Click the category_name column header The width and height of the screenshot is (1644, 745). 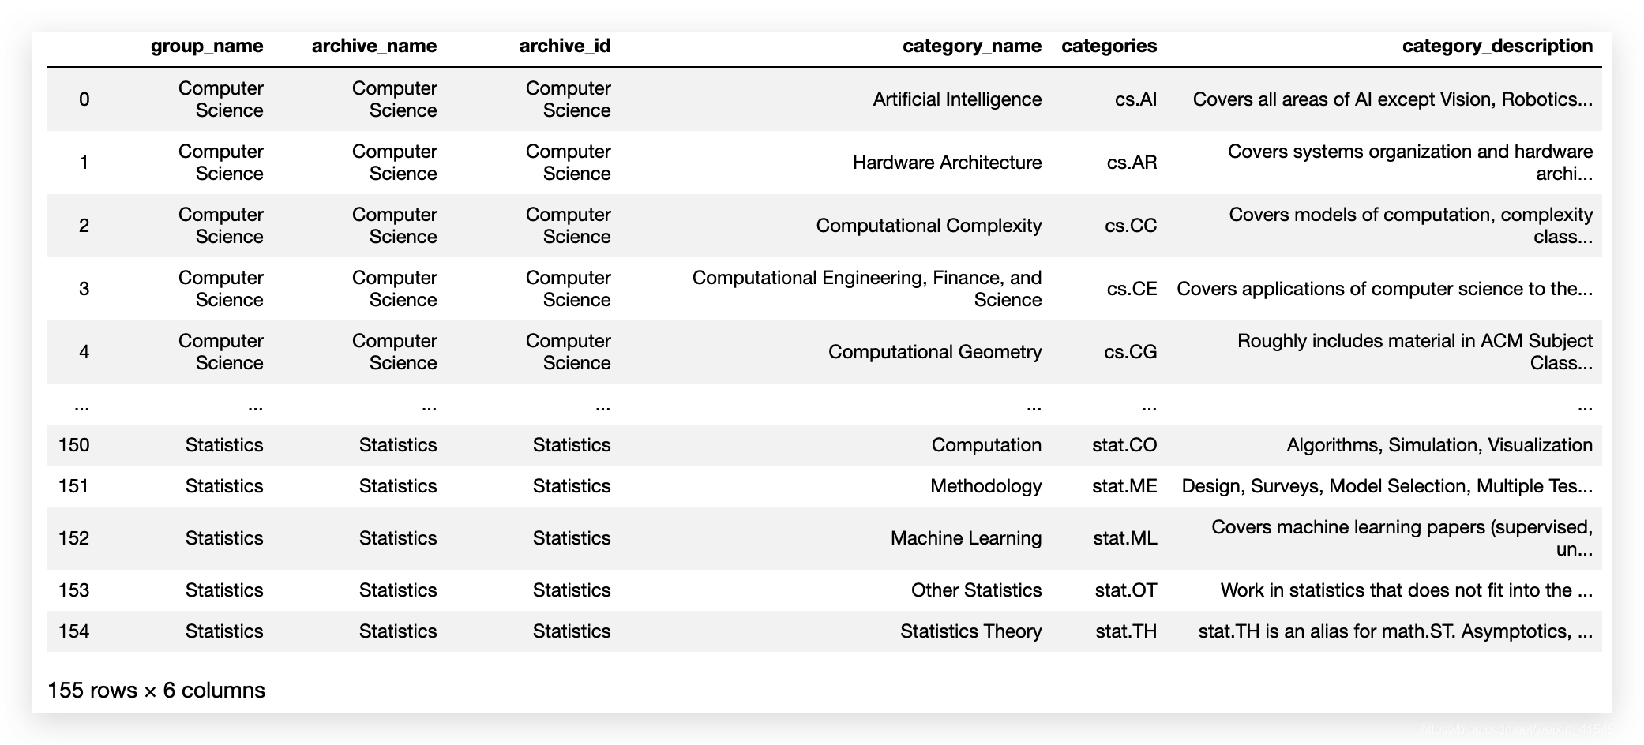click(x=972, y=46)
